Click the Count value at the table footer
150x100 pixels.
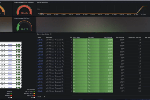(x=45, y=97)
